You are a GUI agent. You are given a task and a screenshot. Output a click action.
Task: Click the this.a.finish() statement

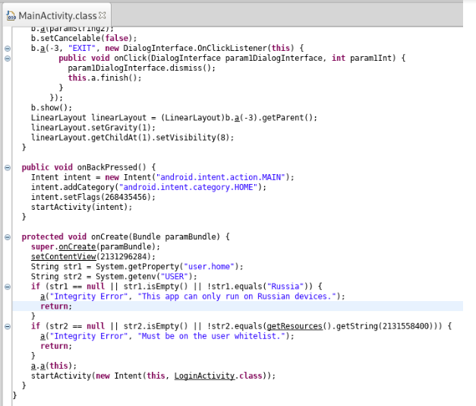[x=105, y=78]
